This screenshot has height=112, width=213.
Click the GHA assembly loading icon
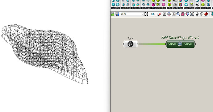[169, 14]
